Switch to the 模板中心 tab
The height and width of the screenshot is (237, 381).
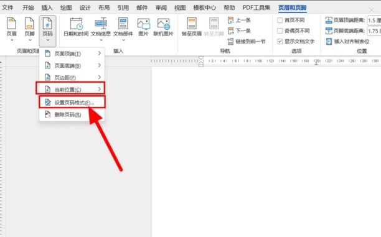[x=205, y=7]
